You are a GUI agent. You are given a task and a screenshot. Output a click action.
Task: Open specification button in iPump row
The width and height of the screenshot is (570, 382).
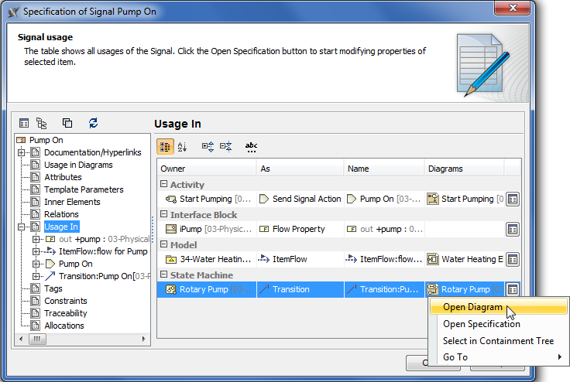513,229
